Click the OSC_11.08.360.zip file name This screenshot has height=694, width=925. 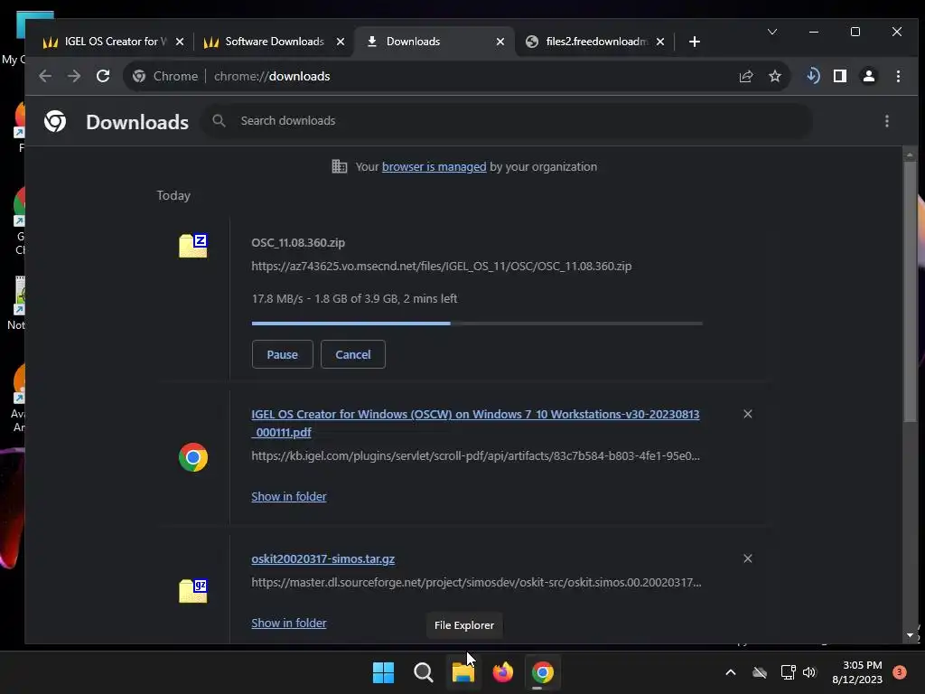pyautogui.click(x=298, y=242)
